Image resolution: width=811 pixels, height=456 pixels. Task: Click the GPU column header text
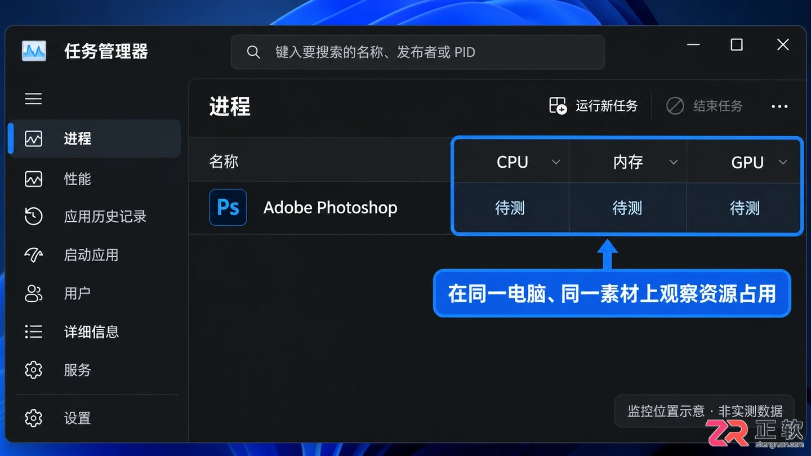pos(747,162)
